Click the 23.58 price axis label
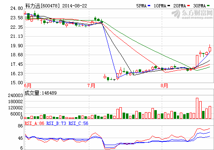Screen dimensions: 214x150 [16, 18]
